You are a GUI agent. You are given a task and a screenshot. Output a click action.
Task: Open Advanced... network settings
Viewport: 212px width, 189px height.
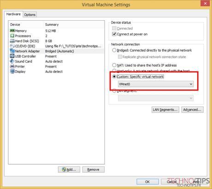coord(192,110)
